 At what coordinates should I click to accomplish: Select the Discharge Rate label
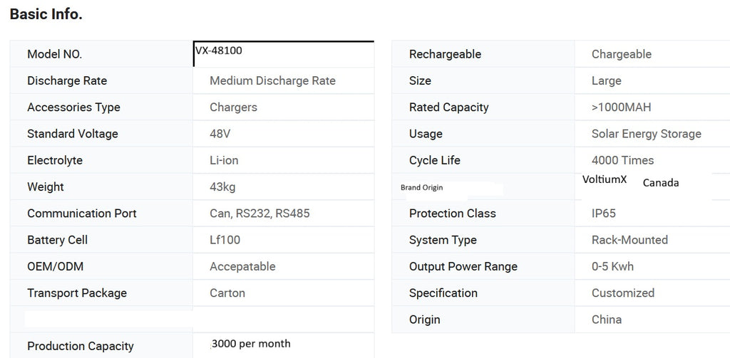pos(67,80)
